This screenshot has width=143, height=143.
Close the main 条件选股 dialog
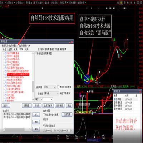pyautogui.click(x=72, y=42)
